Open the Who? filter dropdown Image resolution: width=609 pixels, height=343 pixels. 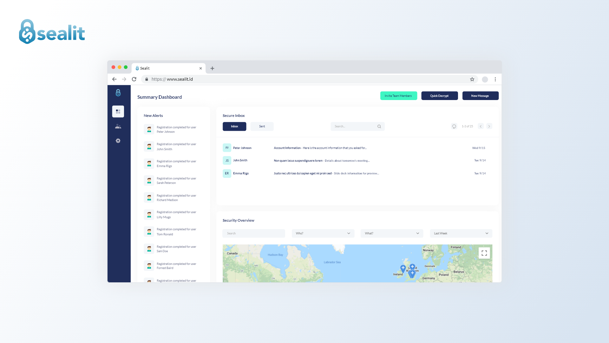(323, 233)
